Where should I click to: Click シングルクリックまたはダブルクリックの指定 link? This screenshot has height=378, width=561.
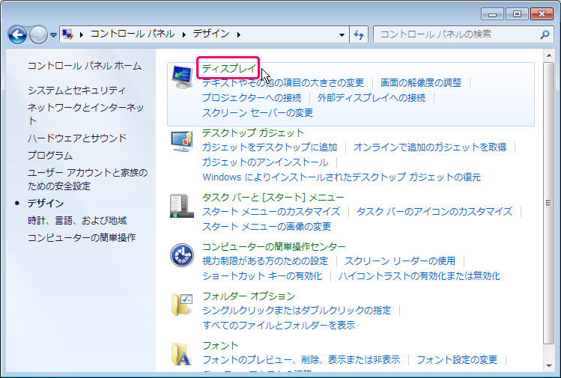coord(297,310)
